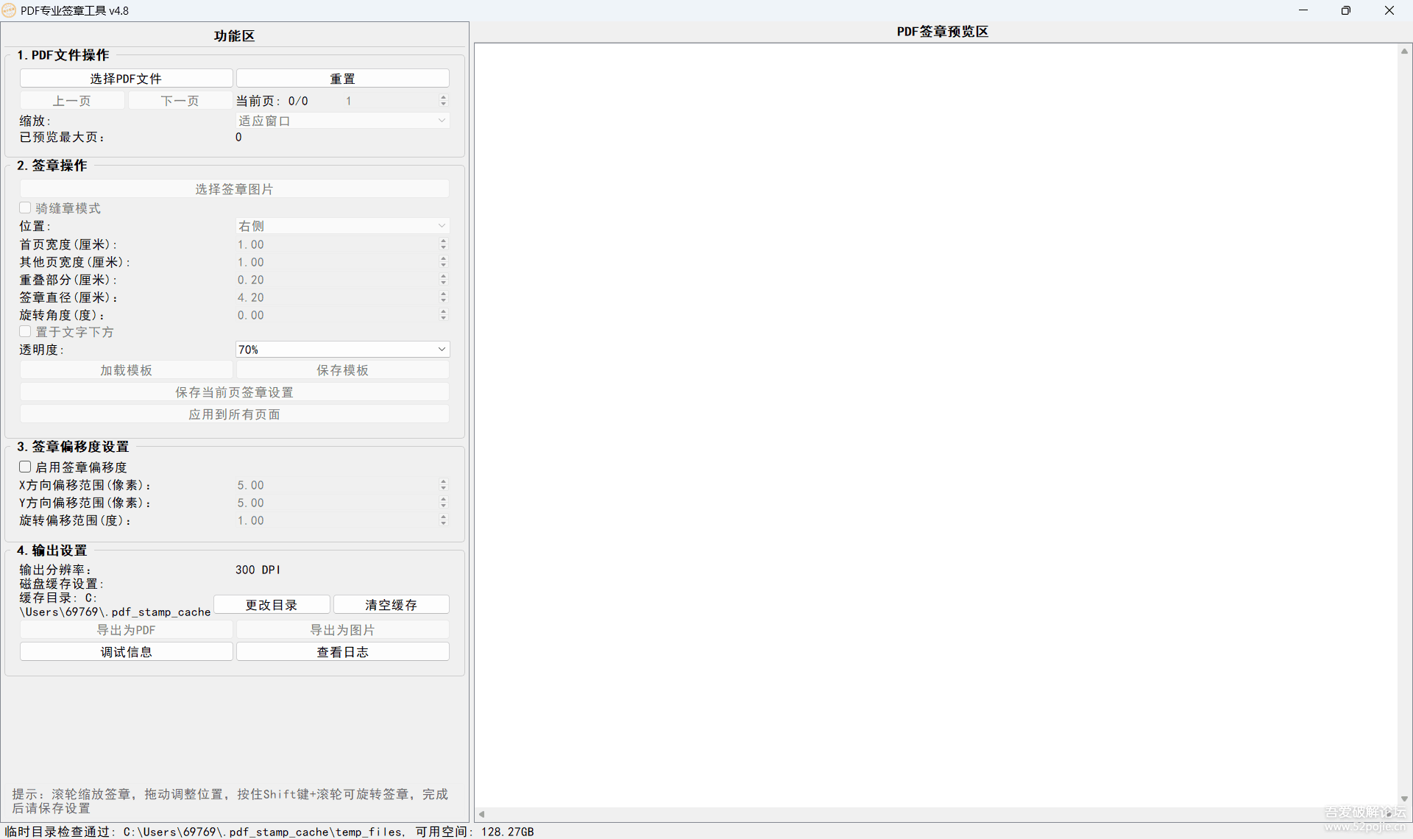
Task: Enable the 启用签章偏移度 checkbox
Action: point(26,467)
